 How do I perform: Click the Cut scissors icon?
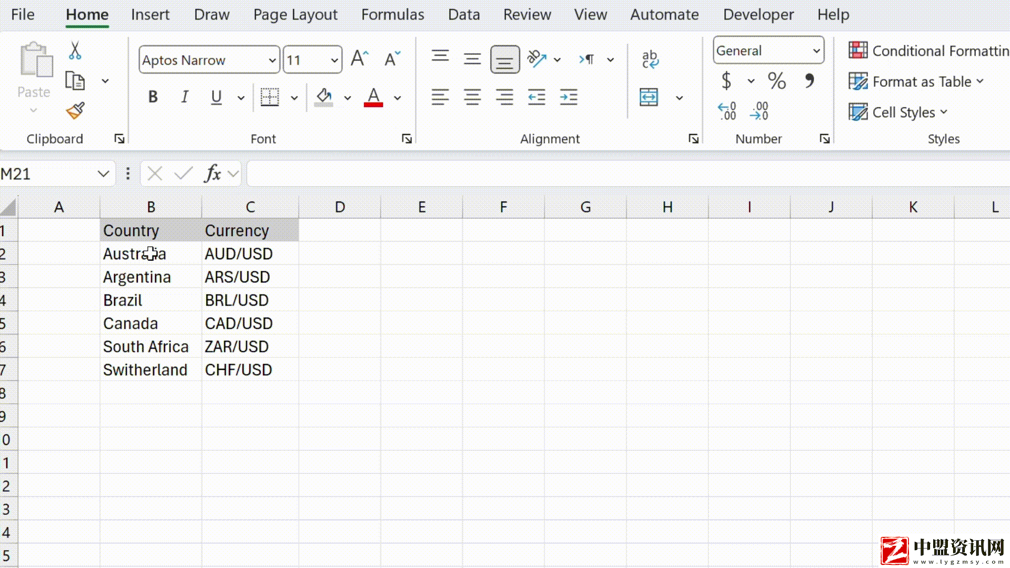pyautogui.click(x=75, y=50)
